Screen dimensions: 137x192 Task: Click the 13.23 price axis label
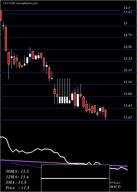(128, 12)
